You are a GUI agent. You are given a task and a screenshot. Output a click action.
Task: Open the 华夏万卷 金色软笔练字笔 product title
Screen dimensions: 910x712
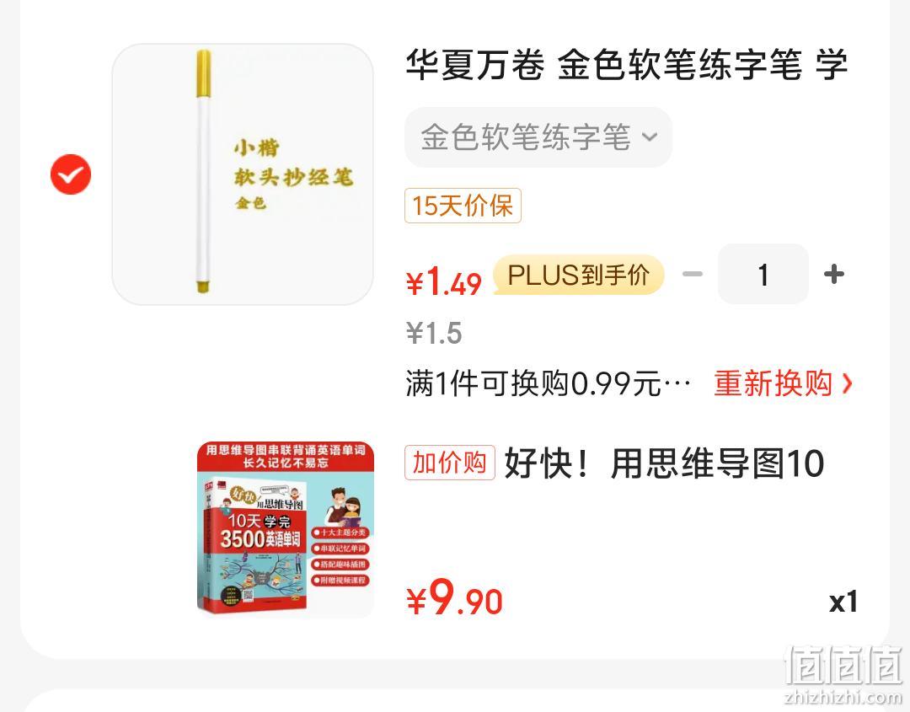[626, 64]
